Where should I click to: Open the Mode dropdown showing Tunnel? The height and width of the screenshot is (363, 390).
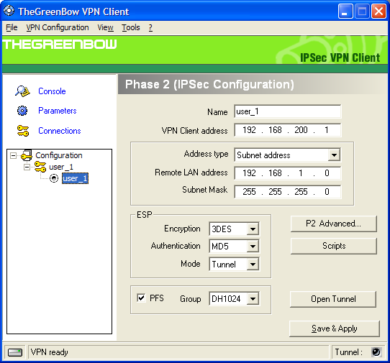click(x=253, y=264)
